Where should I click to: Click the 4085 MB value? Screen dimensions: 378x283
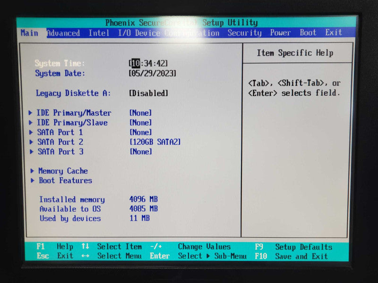point(144,208)
